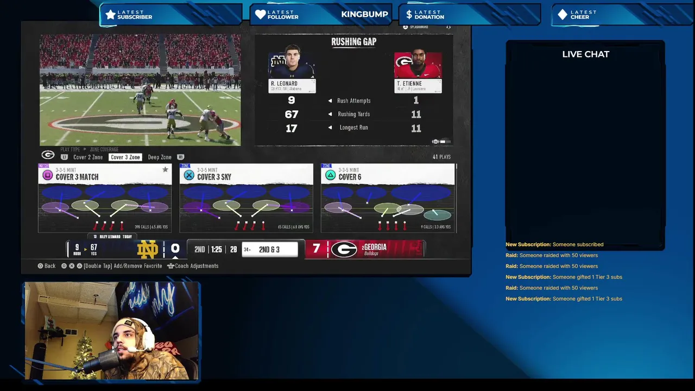Click the Rushing Gap heading
695x391 pixels.
pyautogui.click(x=353, y=42)
